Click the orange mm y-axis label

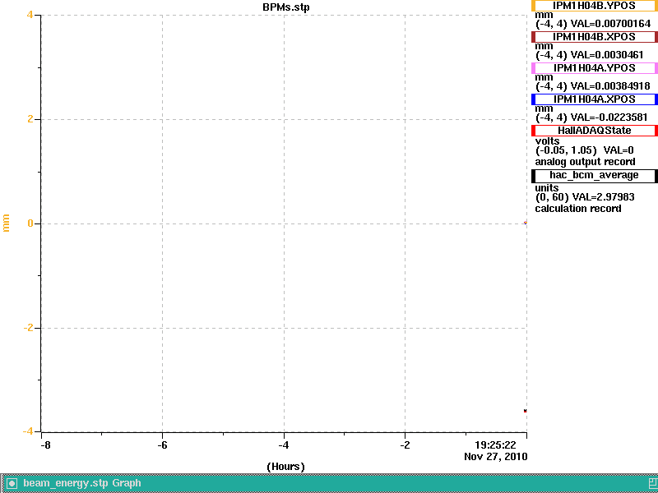click(6, 223)
